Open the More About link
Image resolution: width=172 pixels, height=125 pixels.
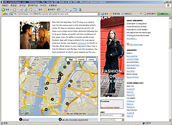132,39
